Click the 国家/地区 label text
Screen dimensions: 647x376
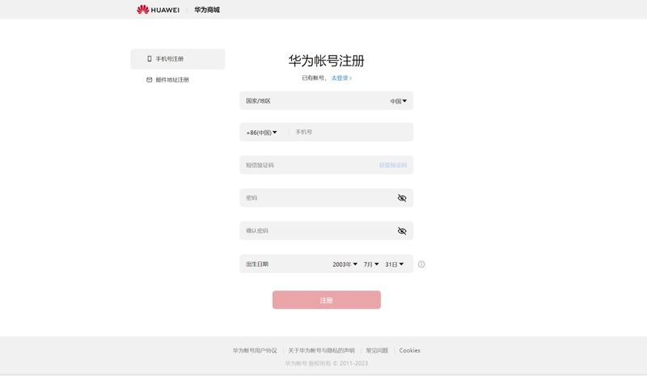pyautogui.click(x=258, y=101)
